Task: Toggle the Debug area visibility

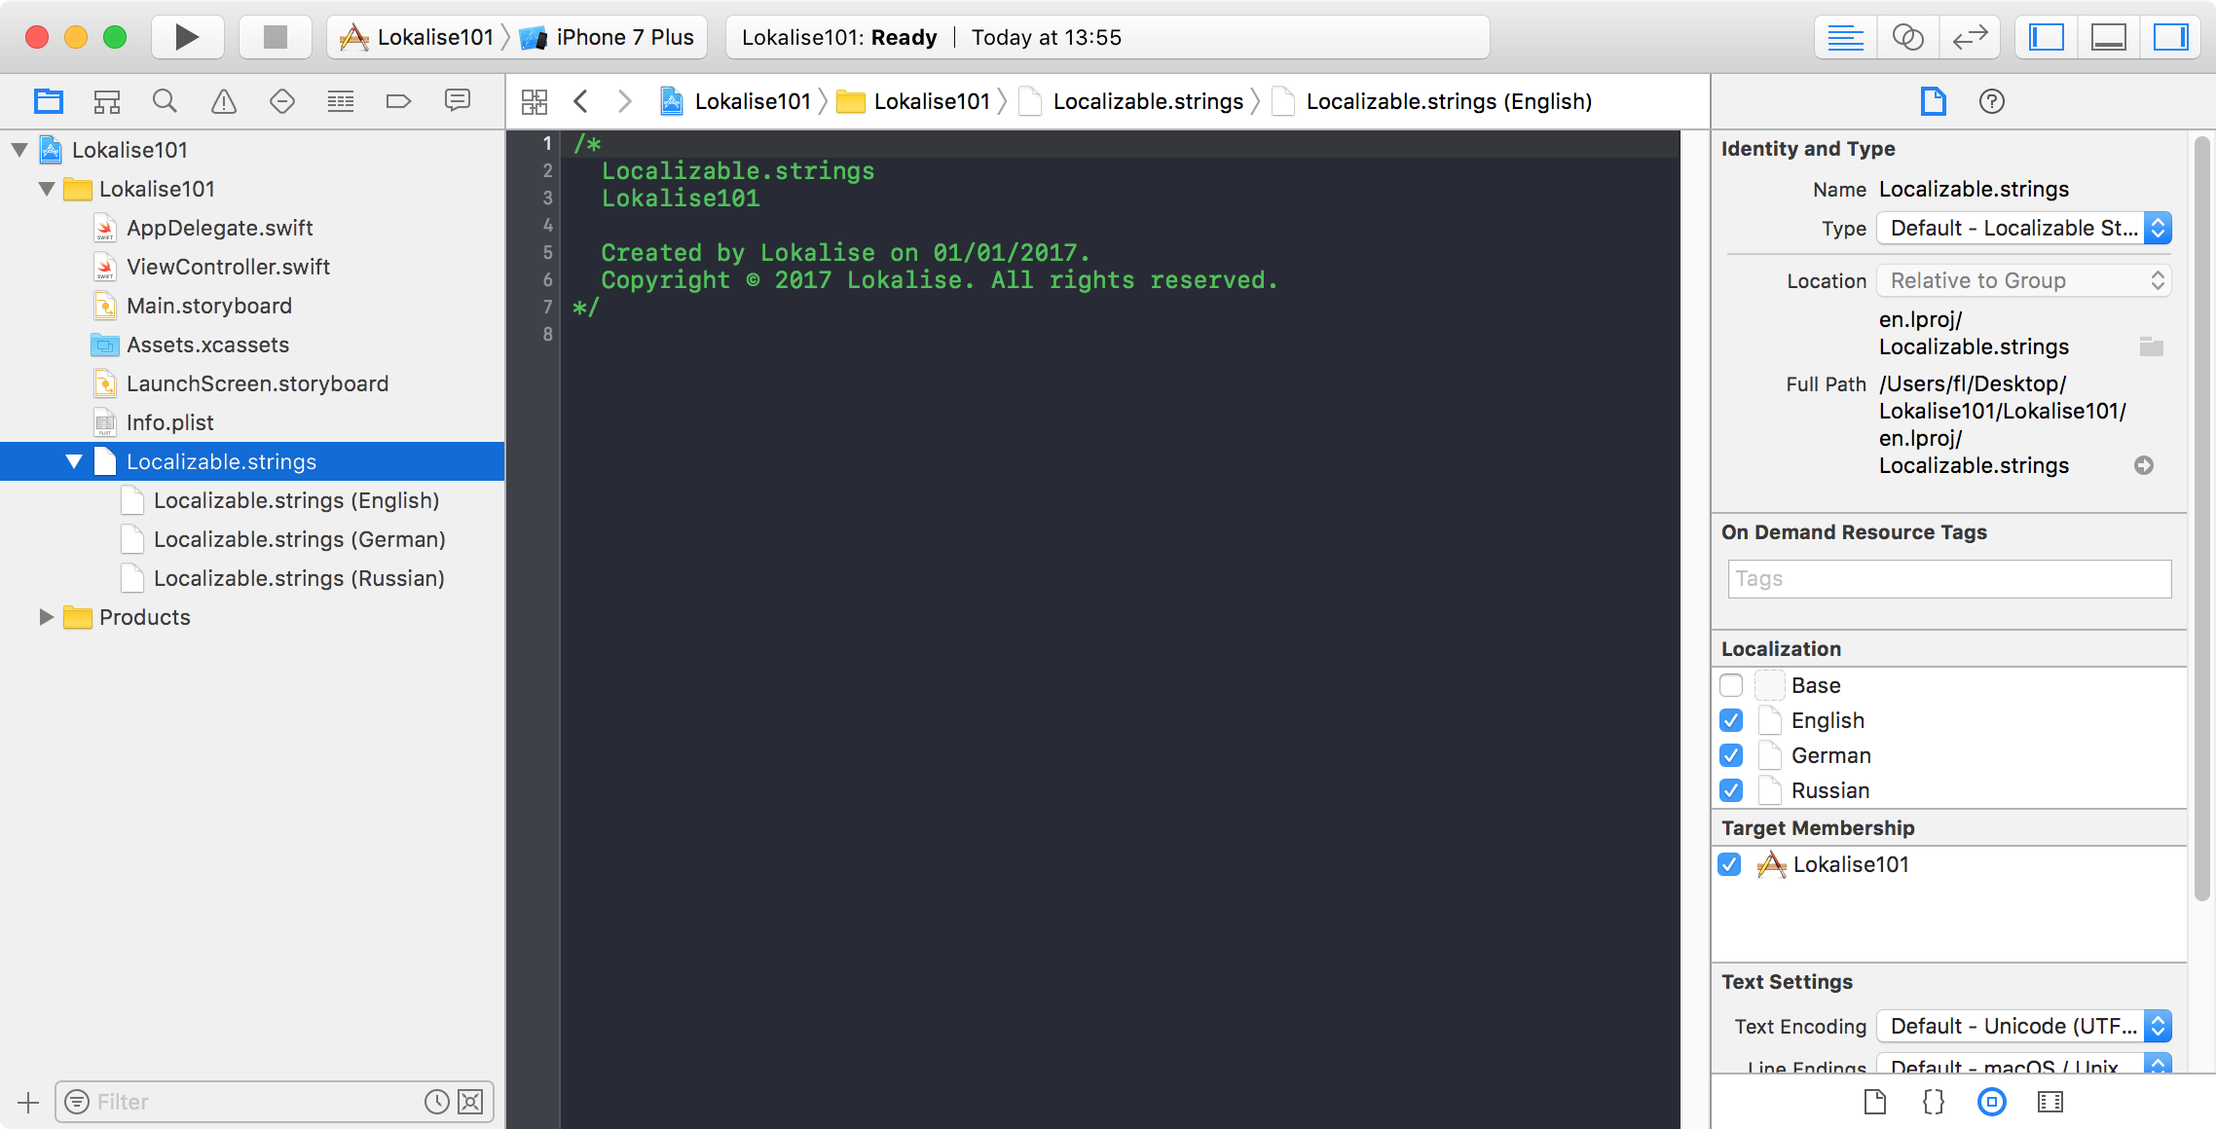Action: (2109, 37)
